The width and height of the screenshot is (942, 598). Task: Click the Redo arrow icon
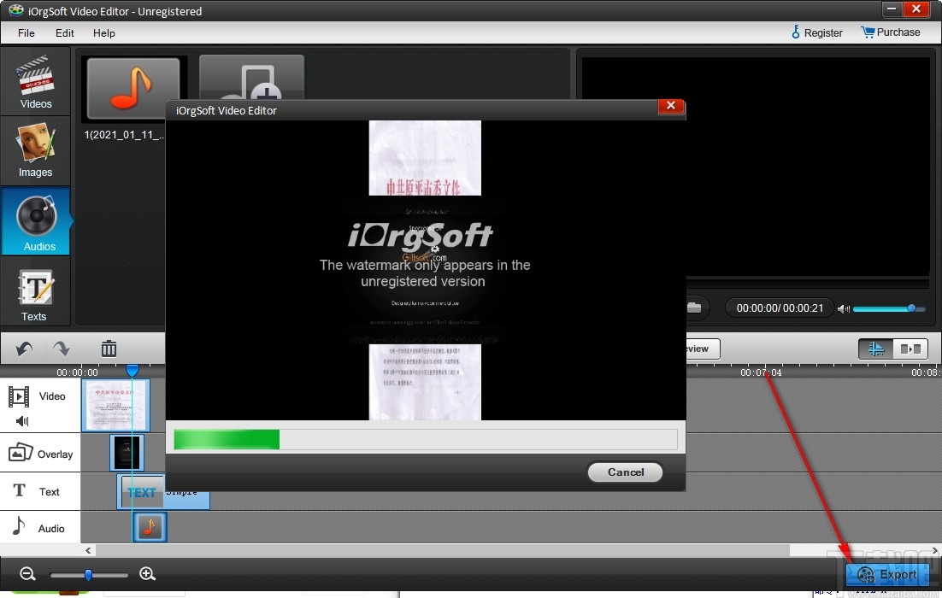click(x=60, y=349)
